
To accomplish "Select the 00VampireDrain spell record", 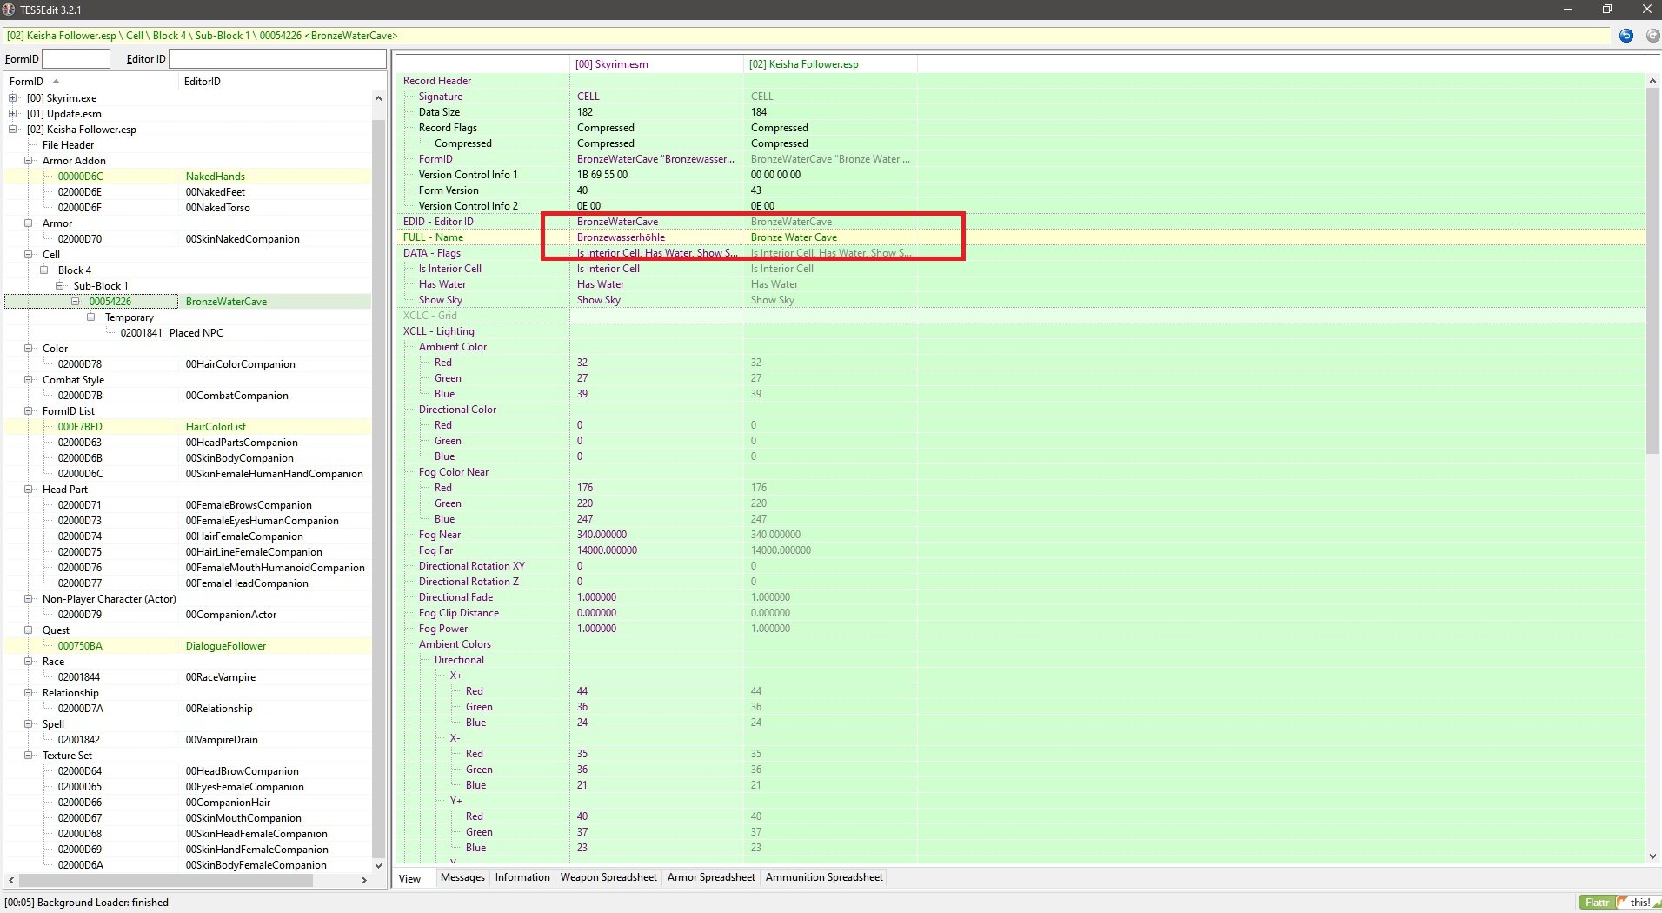I will tap(188, 740).
